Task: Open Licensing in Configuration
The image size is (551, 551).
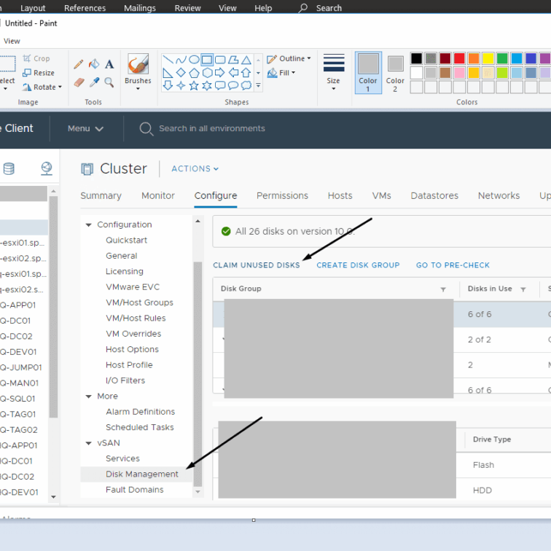Action: coord(125,272)
